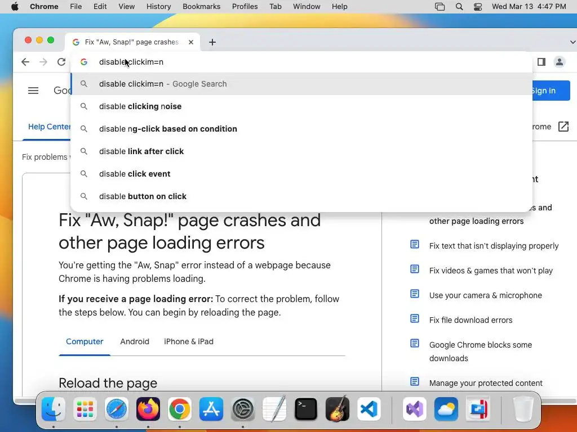Click article icon beside Fix file download errors
Screen dimensions: 577x432
click(x=415, y=318)
